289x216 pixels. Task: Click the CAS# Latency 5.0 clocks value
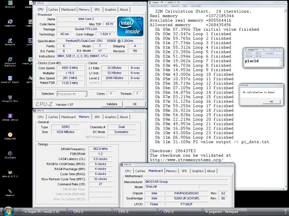100,159
